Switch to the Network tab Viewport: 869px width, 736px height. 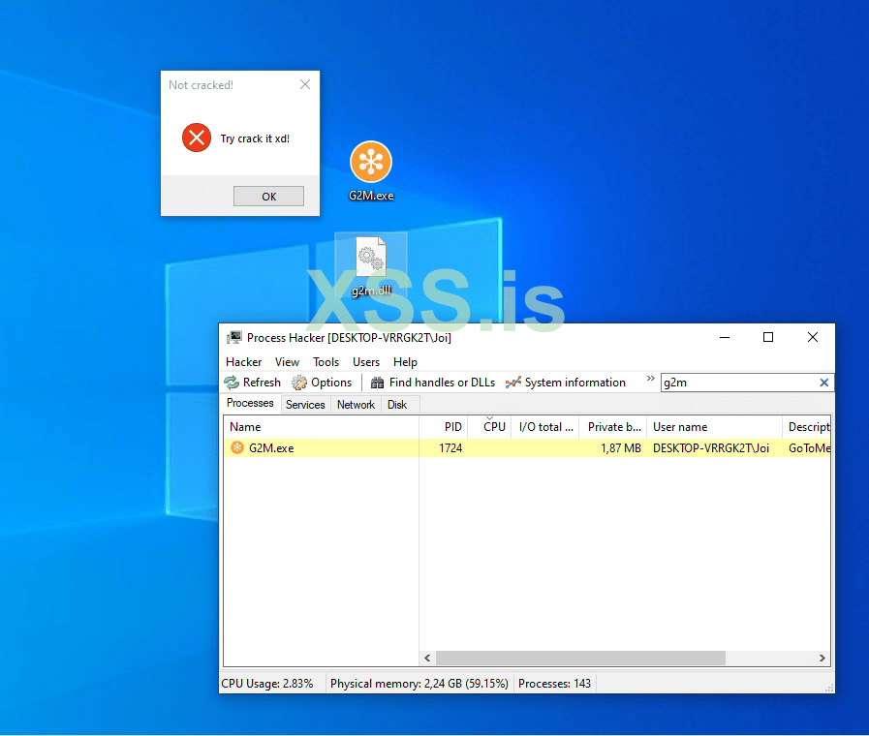356,405
